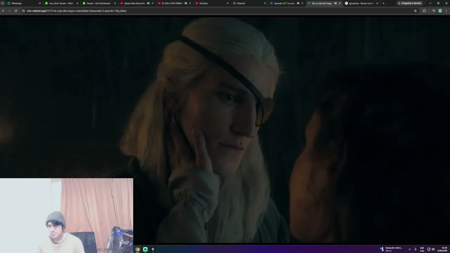The height and width of the screenshot is (253, 450).
Task: Open the YouTube tab
Action: point(212,3)
